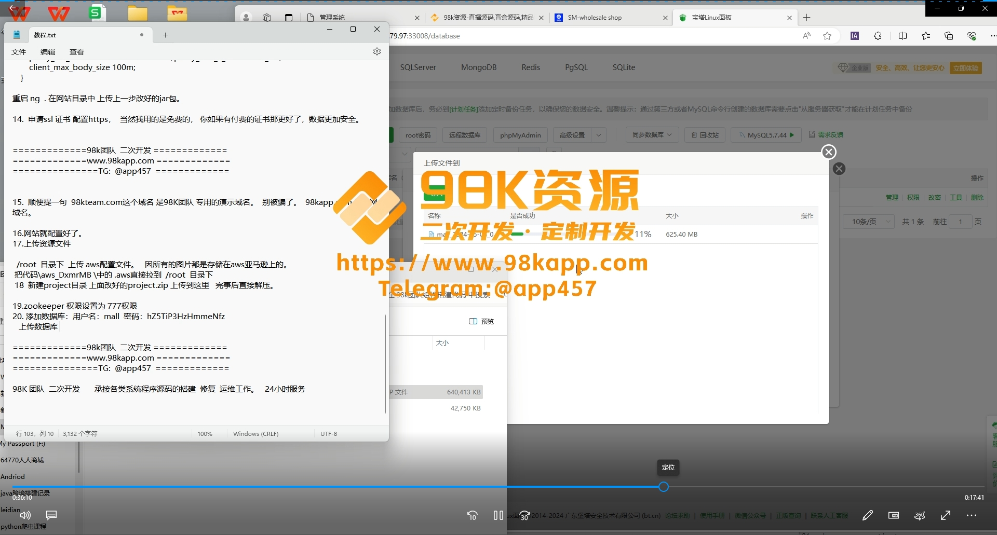This screenshot has height=535, width=997.
Task: Mute the video with the volume icon
Action: pyautogui.click(x=25, y=515)
